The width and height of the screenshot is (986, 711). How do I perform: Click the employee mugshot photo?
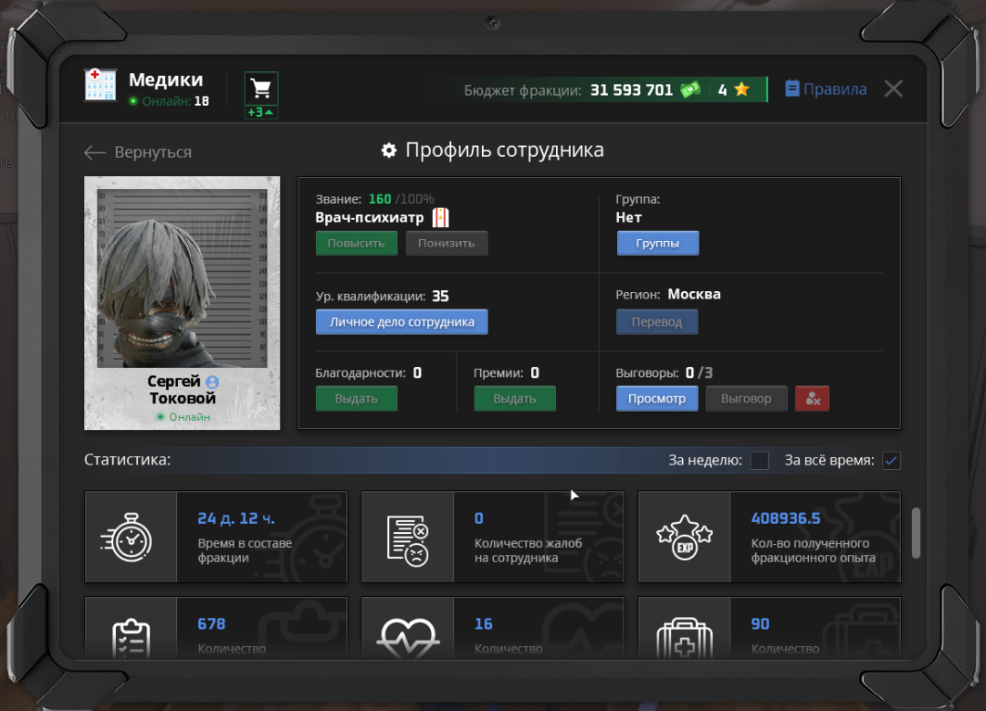pos(183,278)
